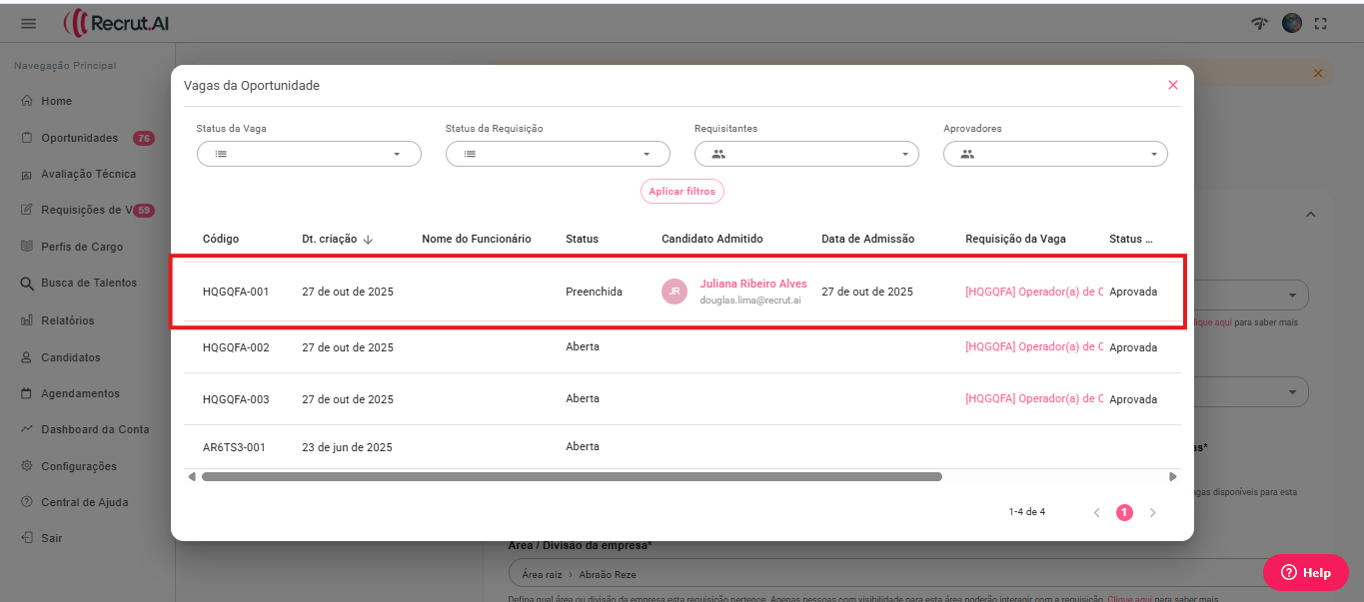Screen dimensions: 1364x602
Task: Expand the Aprovadores filter dropdown
Action: (x=1055, y=154)
